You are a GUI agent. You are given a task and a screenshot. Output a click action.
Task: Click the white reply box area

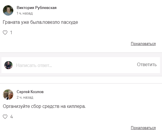click(x=81, y=65)
